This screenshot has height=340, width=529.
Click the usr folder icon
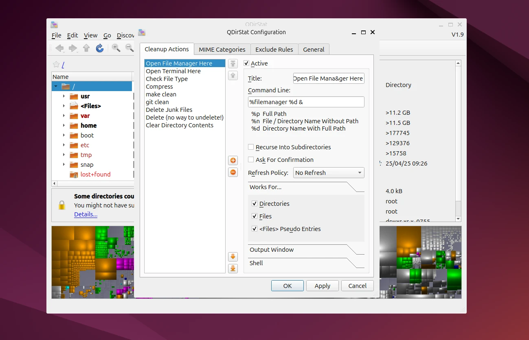(x=74, y=96)
